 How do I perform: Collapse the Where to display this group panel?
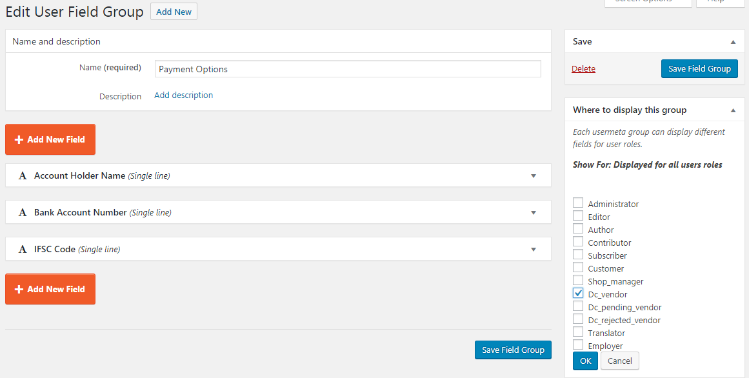(x=733, y=110)
